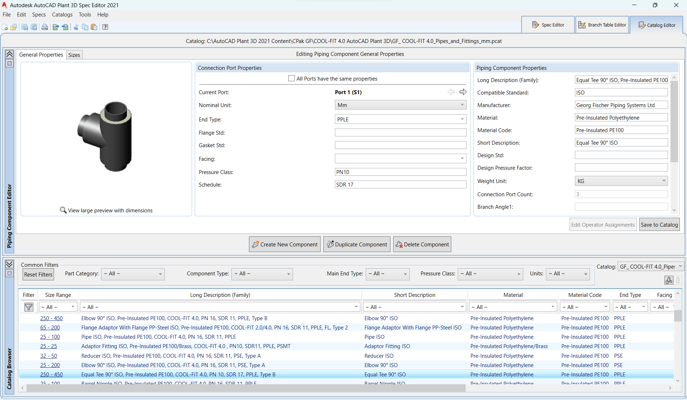Collapse the Piping Component Editor panel
The image size is (687, 400).
pyautogui.click(x=10, y=54)
